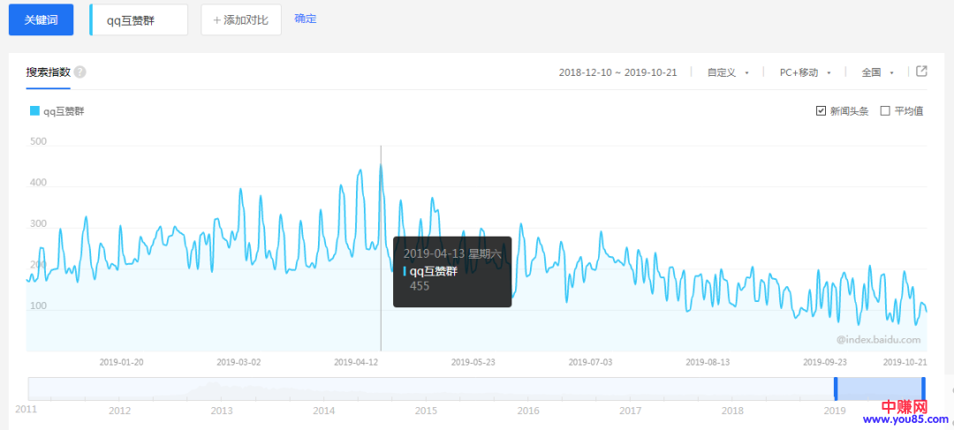Screen dimensions: 954x430
Task: Click the chart peak at 2019-04-13
Action: (381, 164)
